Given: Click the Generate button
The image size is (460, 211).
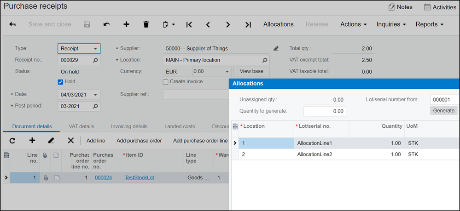Looking at the screenshot, I should point(443,111).
